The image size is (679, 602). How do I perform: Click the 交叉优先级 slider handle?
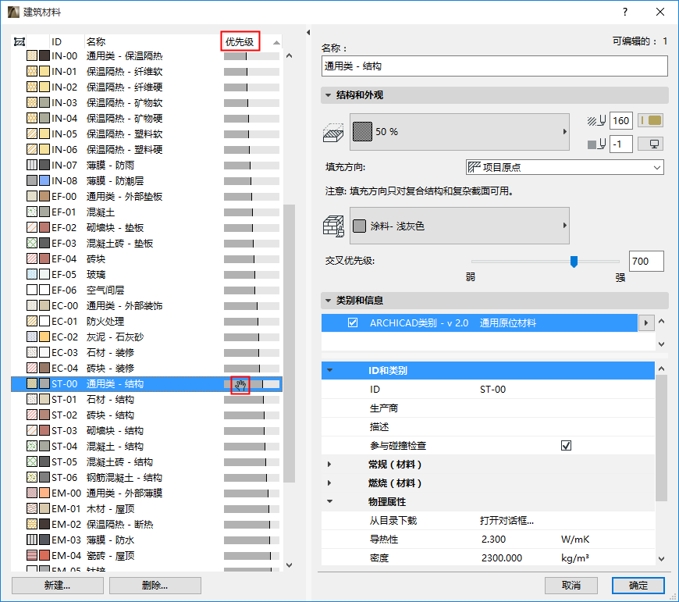coord(574,262)
